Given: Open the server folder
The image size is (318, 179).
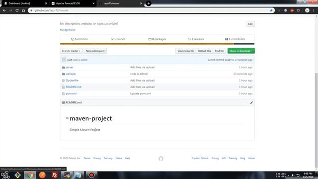Looking at the screenshot, I should click(x=70, y=67).
